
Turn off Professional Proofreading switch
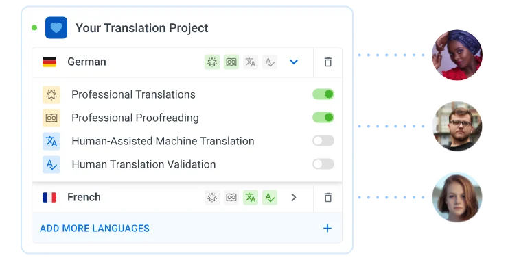pyautogui.click(x=323, y=118)
